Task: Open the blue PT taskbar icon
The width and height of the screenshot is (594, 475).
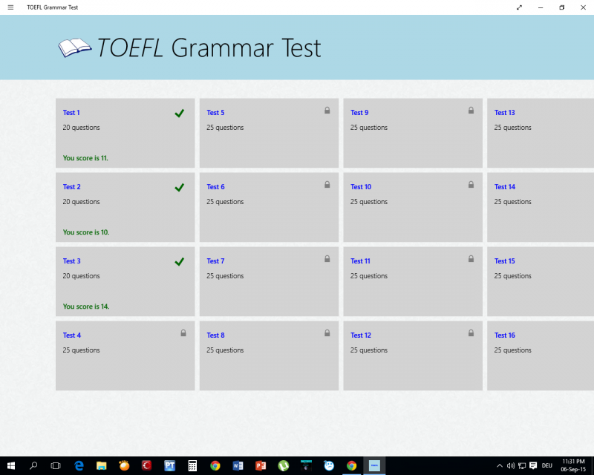Action: pos(170,465)
